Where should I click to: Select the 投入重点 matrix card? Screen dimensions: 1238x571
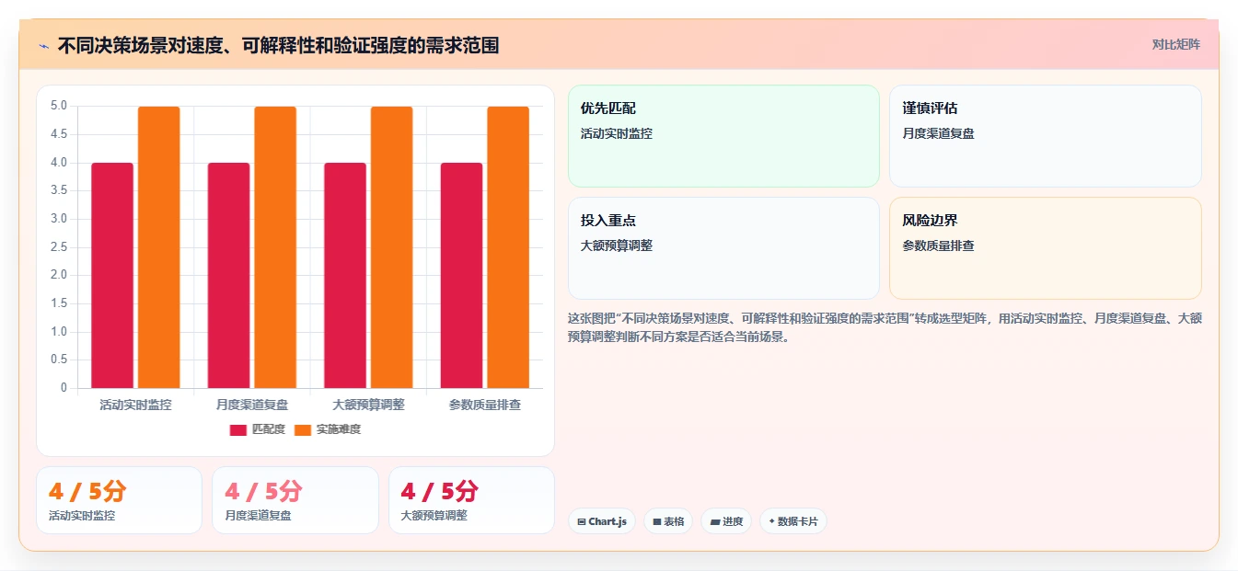[x=723, y=248]
